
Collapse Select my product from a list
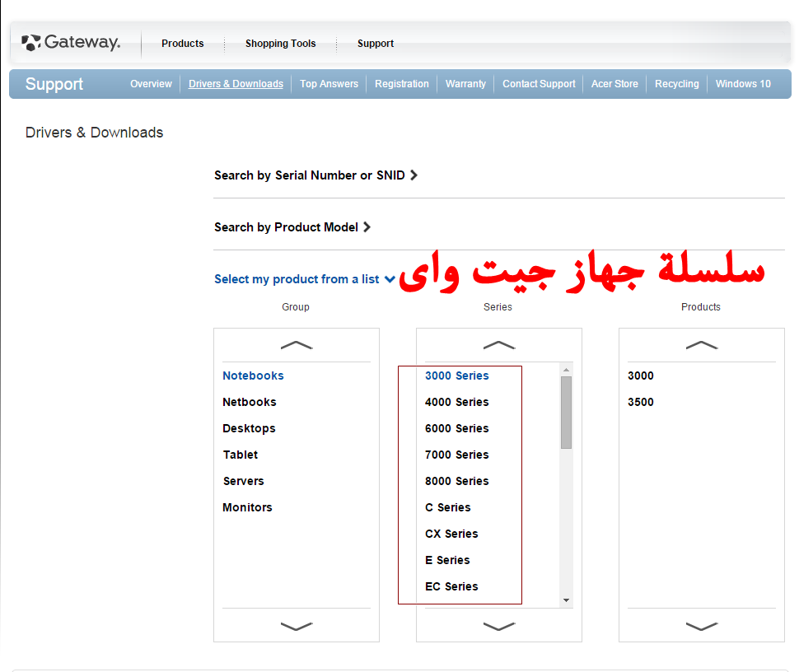click(304, 279)
